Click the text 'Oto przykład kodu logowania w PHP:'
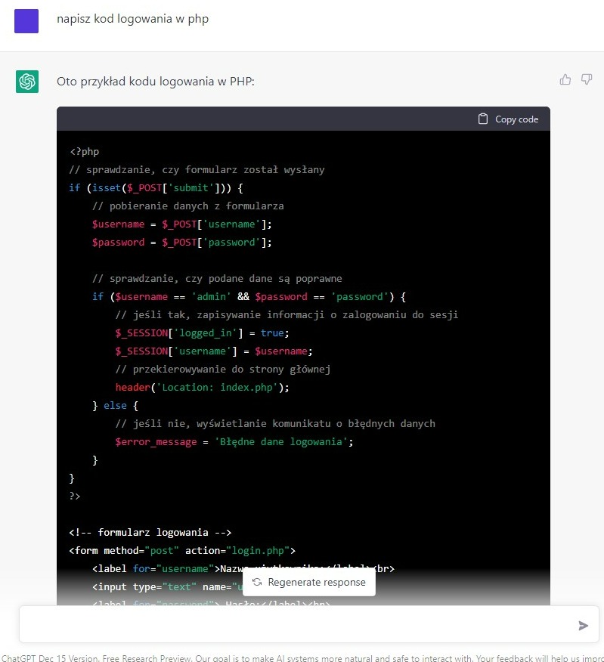Screen dimensions: 604x662 pos(156,81)
